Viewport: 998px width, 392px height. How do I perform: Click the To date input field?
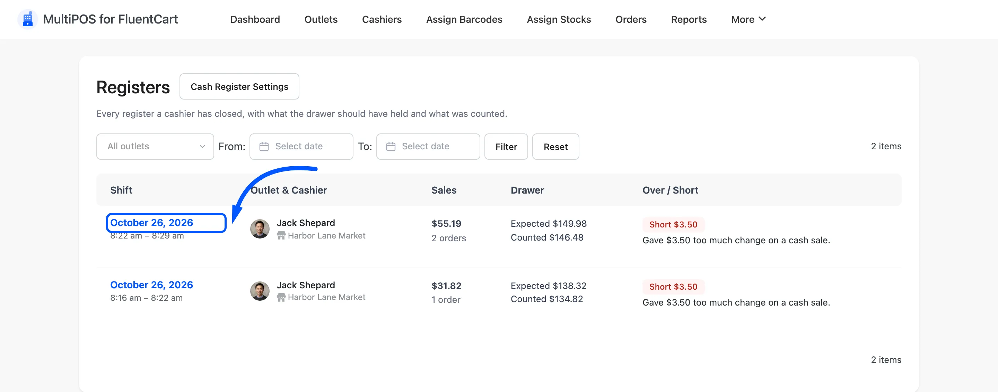tap(428, 147)
